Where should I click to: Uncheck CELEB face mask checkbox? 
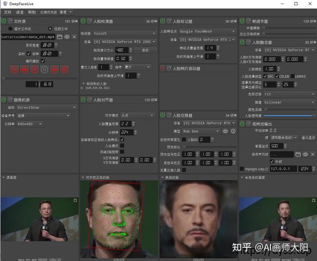pyautogui.click(x=277, y=76)
